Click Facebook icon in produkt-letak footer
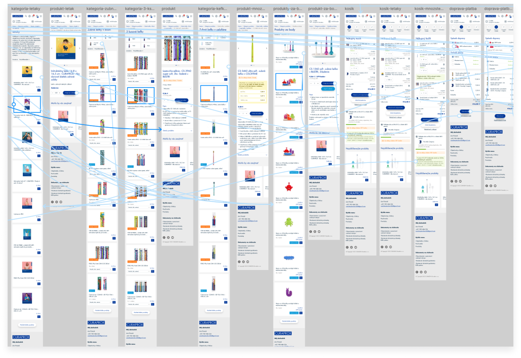 click(52, 202)
